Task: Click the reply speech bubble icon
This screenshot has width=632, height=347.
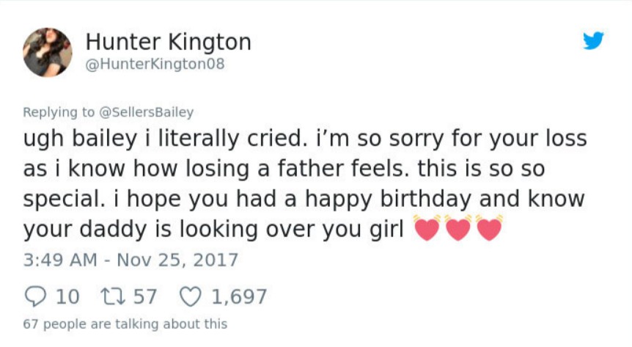Action: (x=35, y=296)
